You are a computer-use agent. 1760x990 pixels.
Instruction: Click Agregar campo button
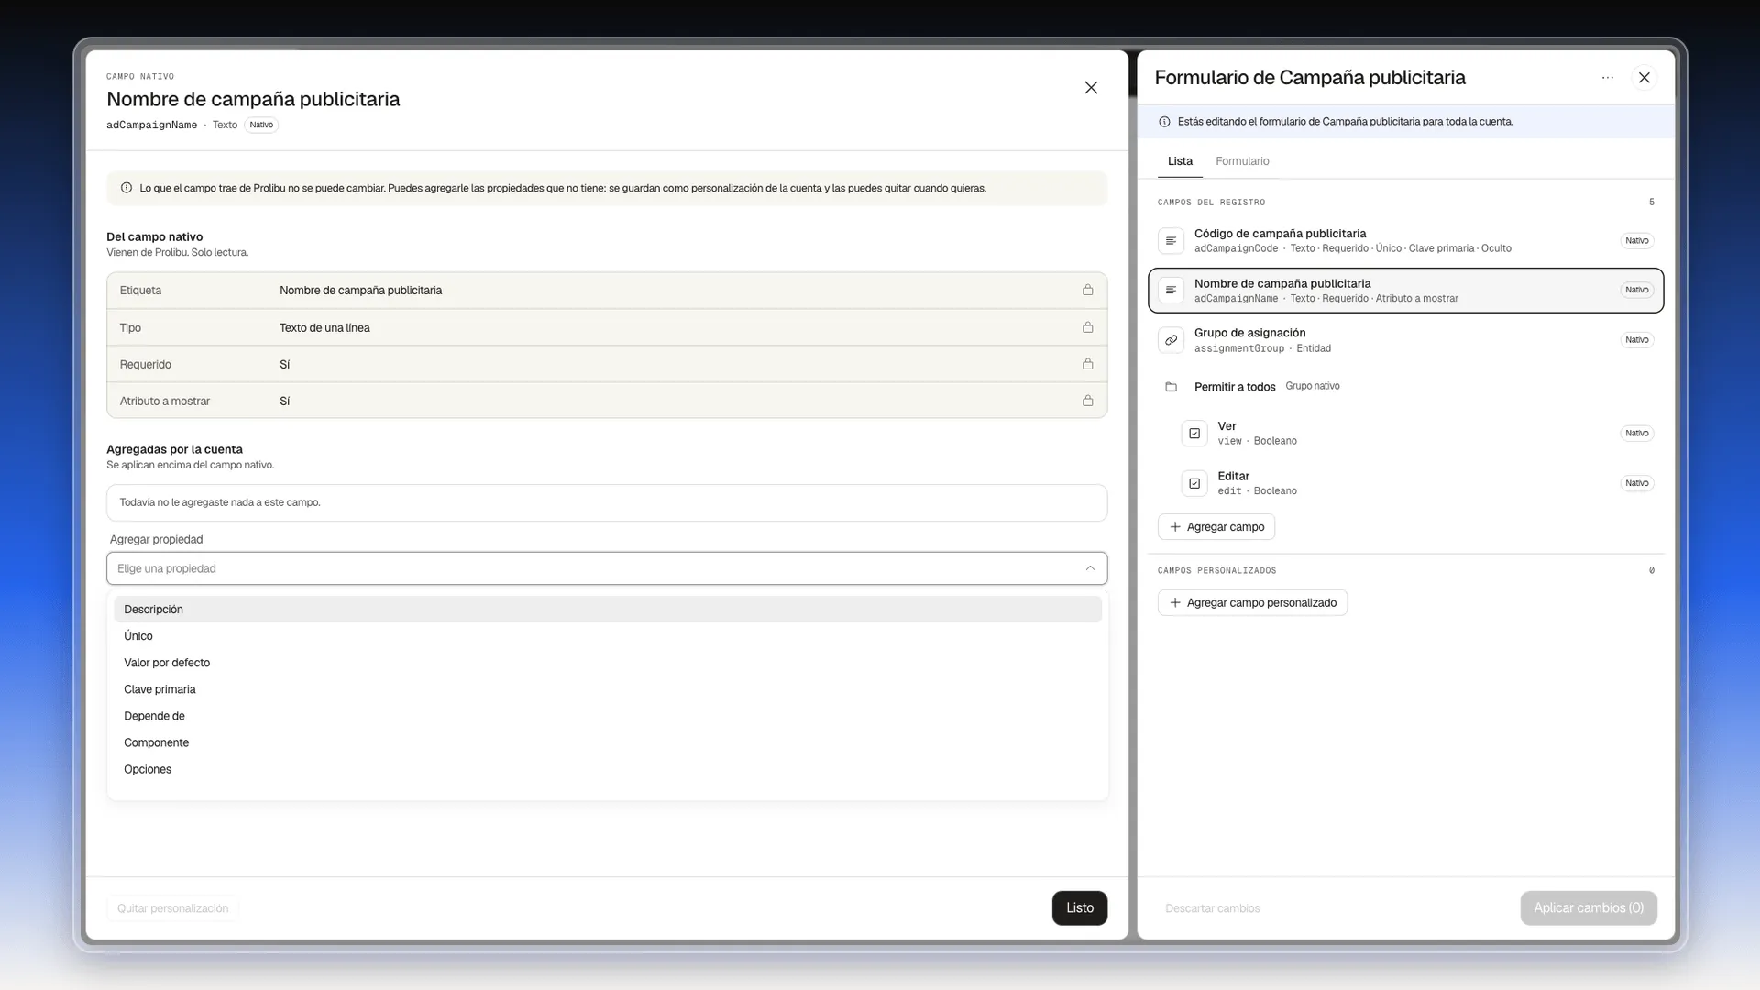coord(1216,527)
